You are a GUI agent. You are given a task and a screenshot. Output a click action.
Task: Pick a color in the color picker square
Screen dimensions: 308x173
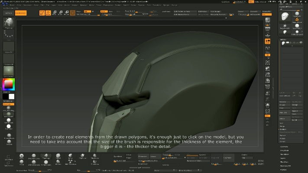click(x=9, y=84)
